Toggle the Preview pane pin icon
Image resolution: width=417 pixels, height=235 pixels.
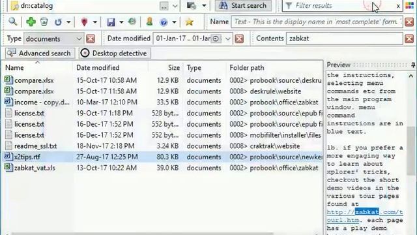point(413,65)
